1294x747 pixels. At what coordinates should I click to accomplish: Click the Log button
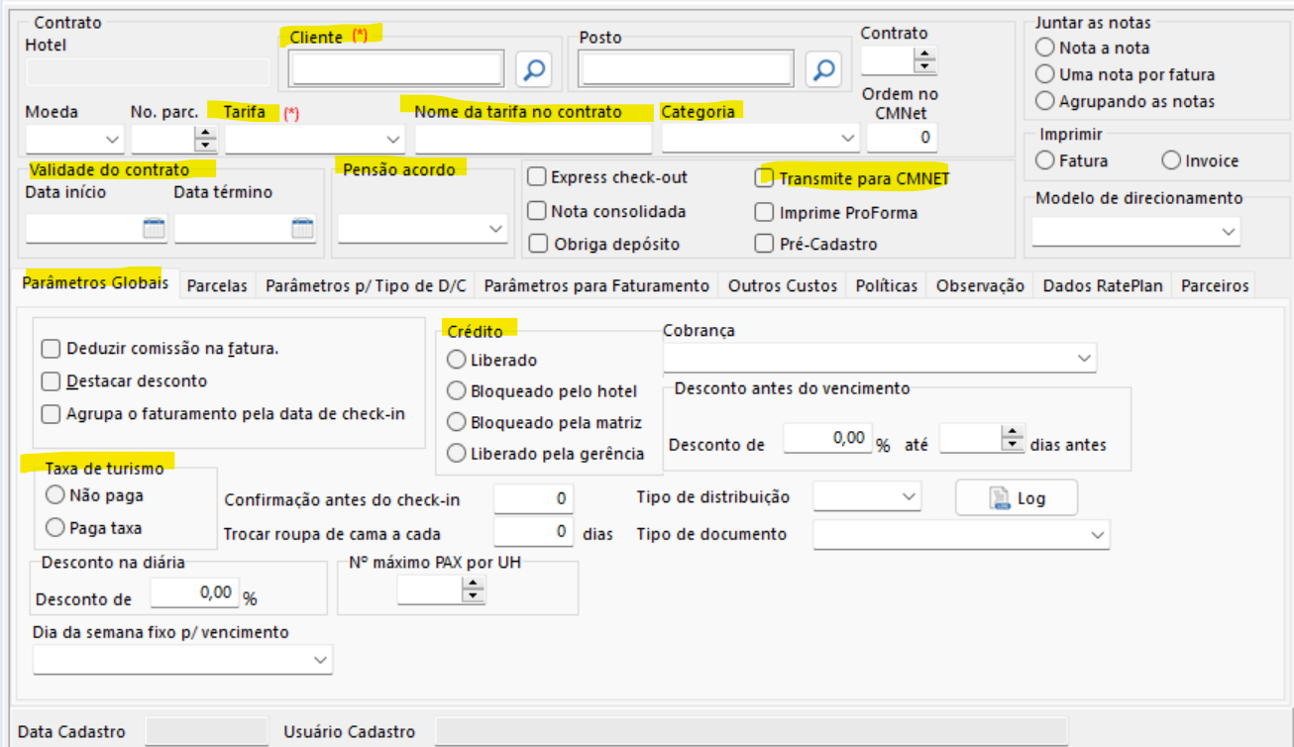pyautogui.click(x=1016, y=498)
